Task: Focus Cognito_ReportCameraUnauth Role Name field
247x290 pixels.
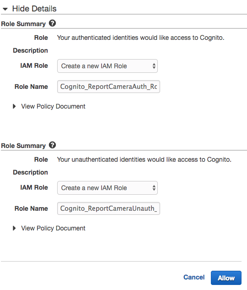Action: 108,208
